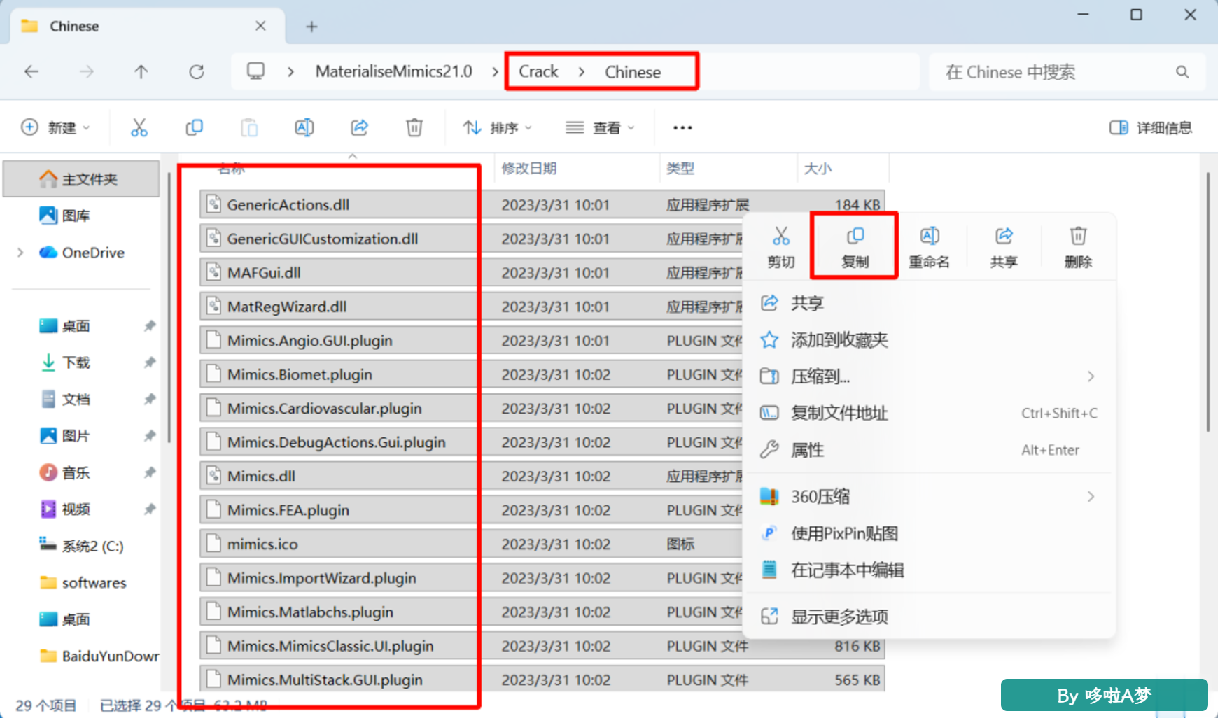The height and width of the screenshot is (718, 1218).
Task: Click the This PC monitor icon in address bar
Action: (255, 71)
